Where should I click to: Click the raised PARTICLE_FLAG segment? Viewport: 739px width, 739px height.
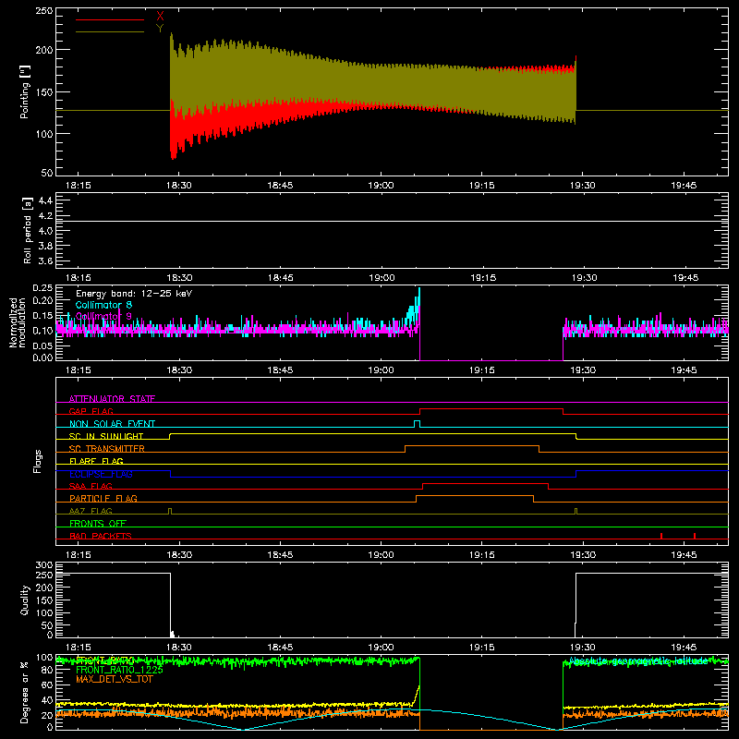click(475, 496)
